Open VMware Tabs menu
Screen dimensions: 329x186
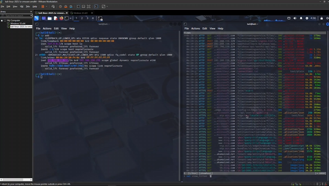click(28, 7)
